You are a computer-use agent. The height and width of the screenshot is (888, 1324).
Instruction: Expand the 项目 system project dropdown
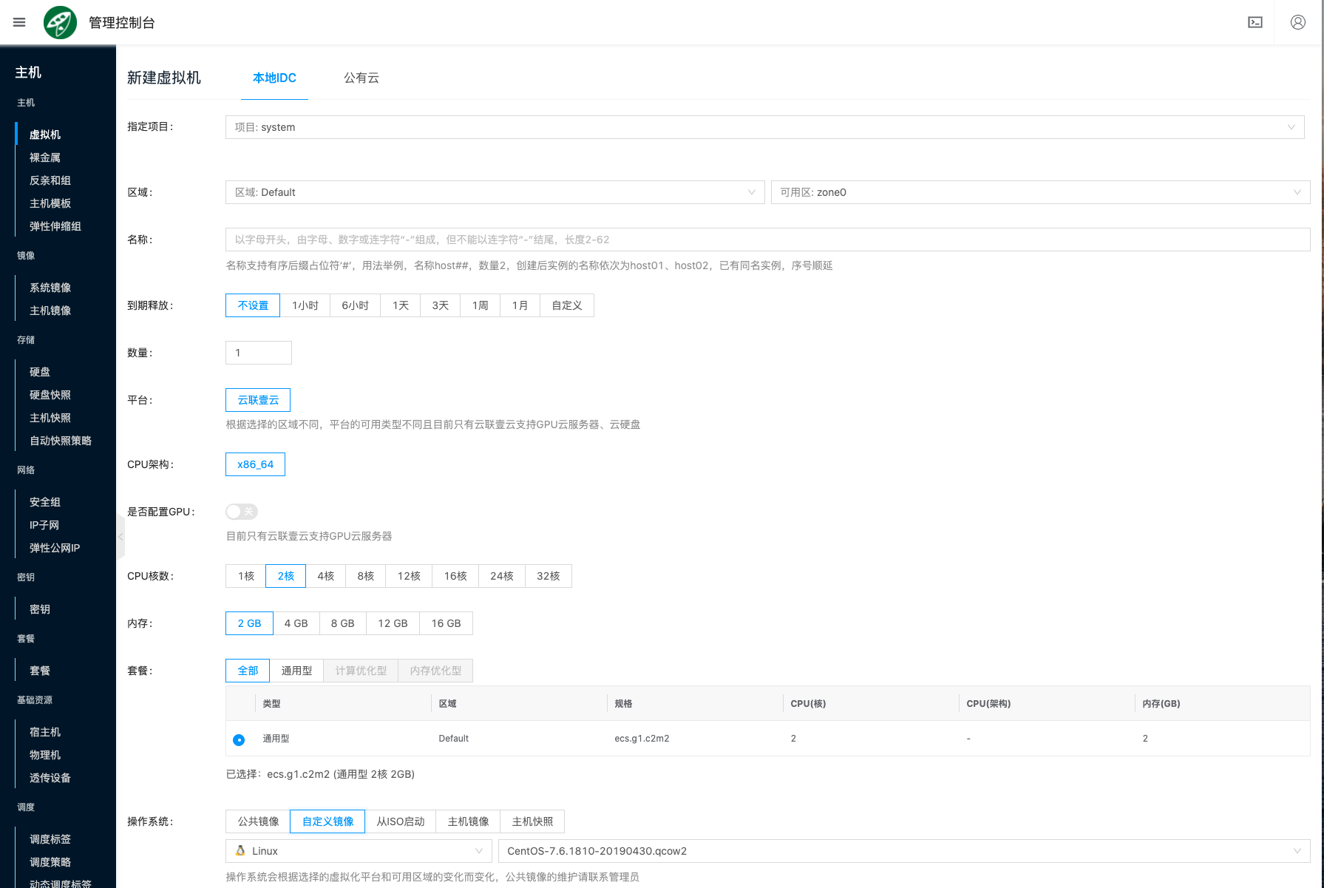[764, 127]
